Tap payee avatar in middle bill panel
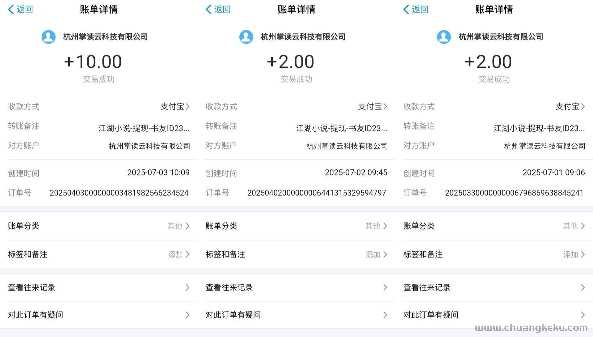Viewport: 593px width, 337px height. [x=246, y=37]
